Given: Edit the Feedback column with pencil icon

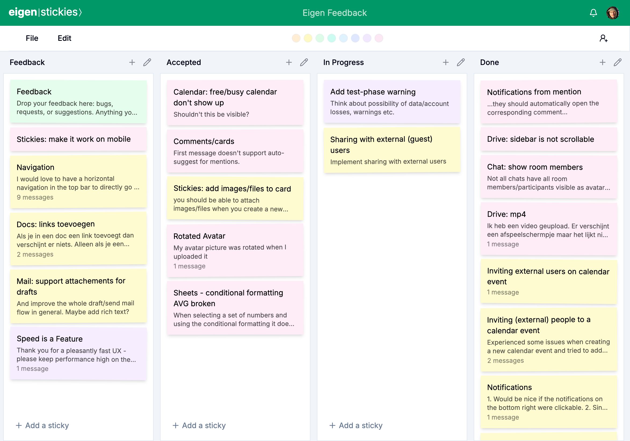Looking at the screenshot, I should tap(147, 62).
